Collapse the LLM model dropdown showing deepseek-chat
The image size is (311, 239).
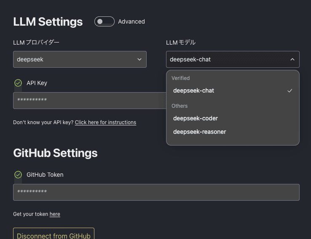click(x=233, y=59)
